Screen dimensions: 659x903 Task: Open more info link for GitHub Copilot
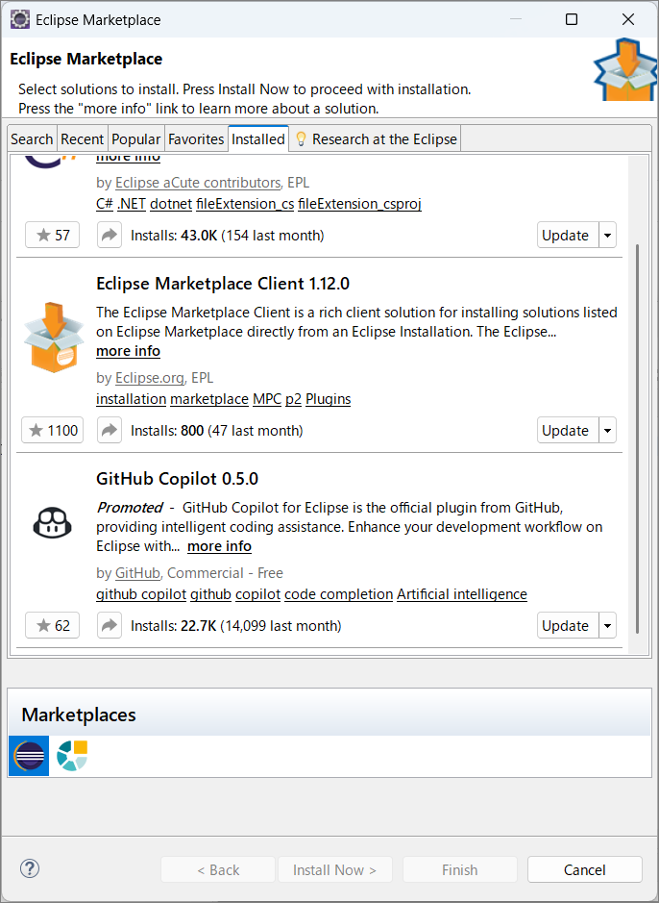[219, 546]
